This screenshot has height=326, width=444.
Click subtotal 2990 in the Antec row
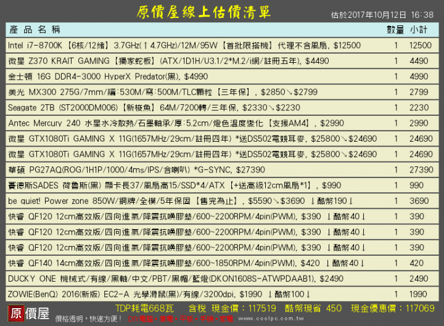(x=419, y=123)
